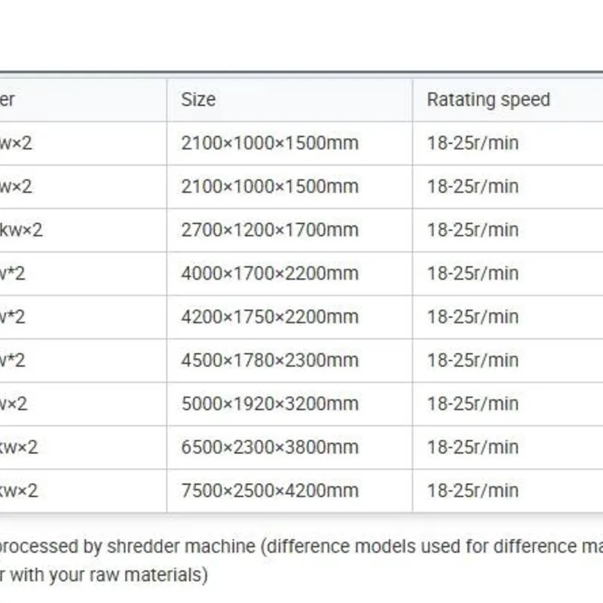The height and width of the screenshot is (603, 603).
Task: Click the speed cell in the 7500×2500×4200mm row
Action: point(473,491)
